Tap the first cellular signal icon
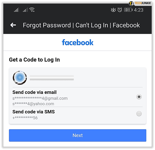155x150 pixels. [16, 10]
